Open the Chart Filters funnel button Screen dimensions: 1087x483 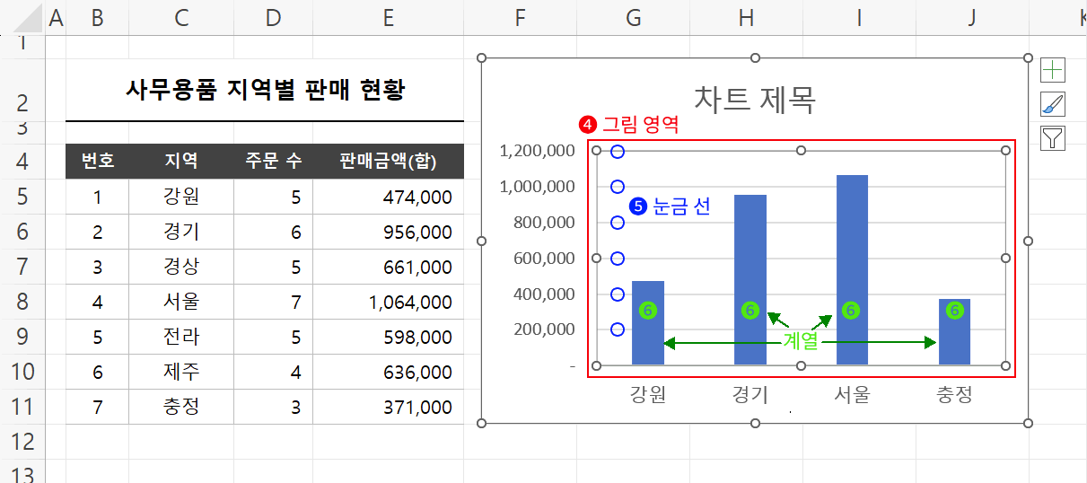click(1053, 138)
